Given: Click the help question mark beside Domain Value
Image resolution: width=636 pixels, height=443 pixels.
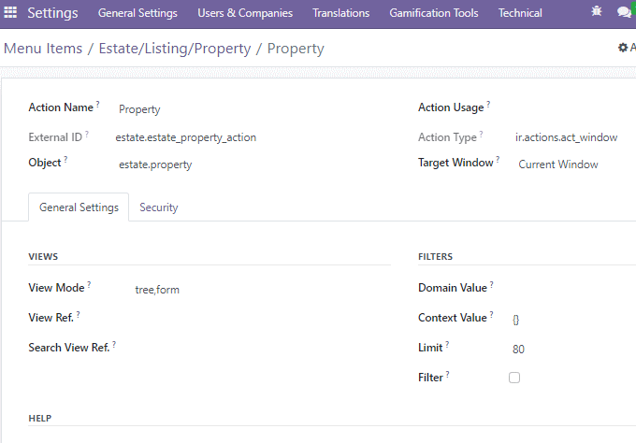Looking at the screenshot, I should (x=492, y=284).
